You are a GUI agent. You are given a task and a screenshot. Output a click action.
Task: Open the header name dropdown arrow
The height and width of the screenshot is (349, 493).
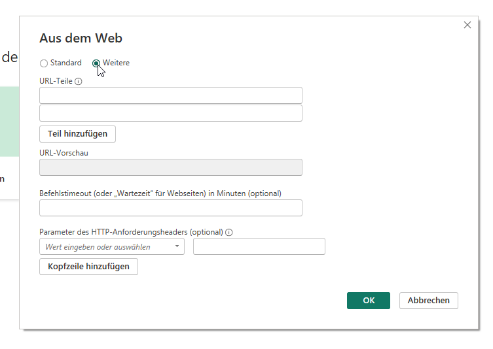pyautogui.click(x=177, y=247)
